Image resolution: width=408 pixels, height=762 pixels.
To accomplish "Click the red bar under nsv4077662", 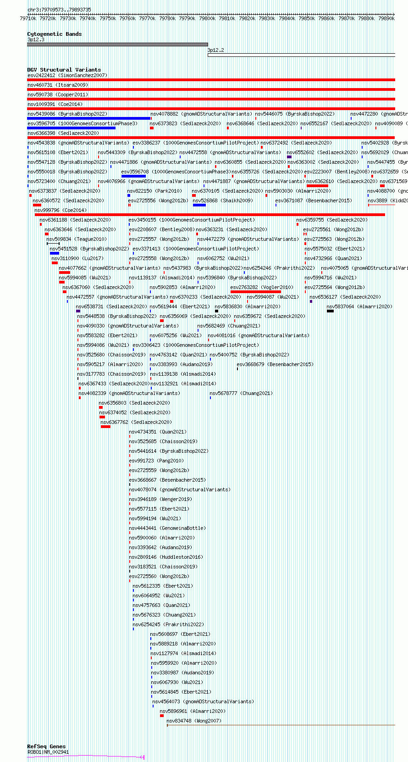I will [x=65, y=273].
